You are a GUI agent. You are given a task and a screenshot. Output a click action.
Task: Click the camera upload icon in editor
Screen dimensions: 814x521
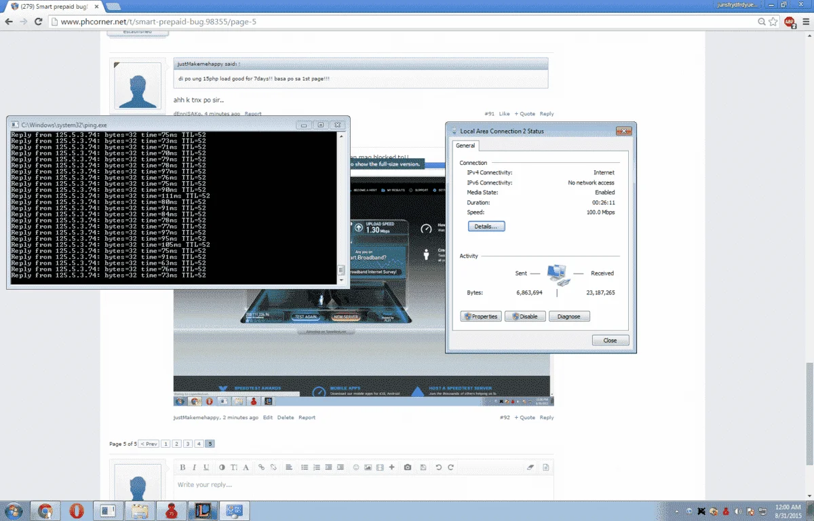point(408,467)
